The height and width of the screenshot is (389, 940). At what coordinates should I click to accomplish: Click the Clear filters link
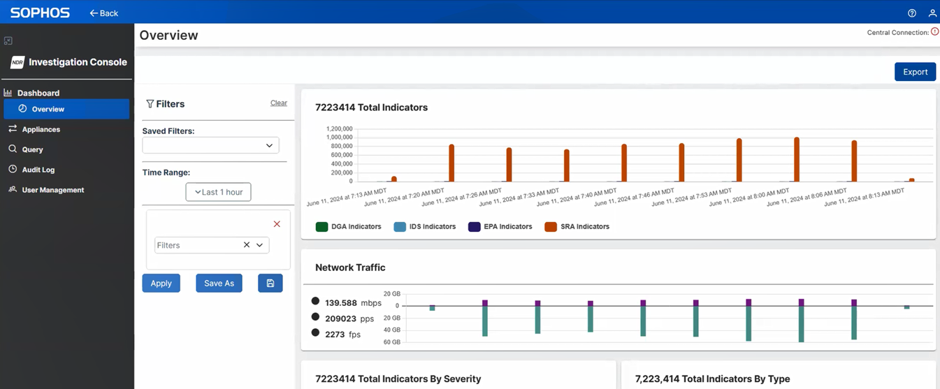coord(278,103)
